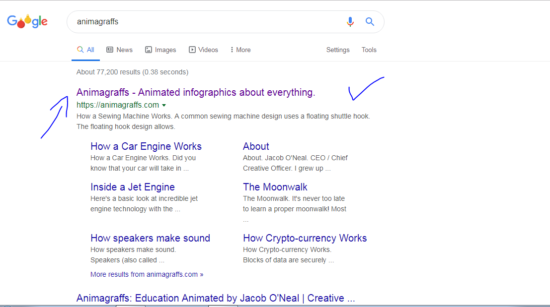Open the More search categories menu
The image size is (550, 307).
point(240,50)
